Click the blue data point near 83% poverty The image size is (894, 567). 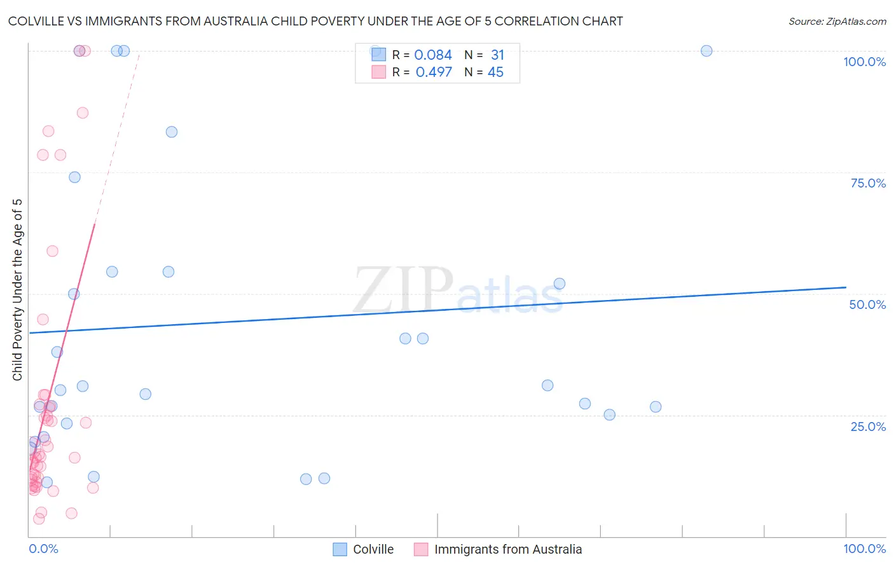pos(172,132)
